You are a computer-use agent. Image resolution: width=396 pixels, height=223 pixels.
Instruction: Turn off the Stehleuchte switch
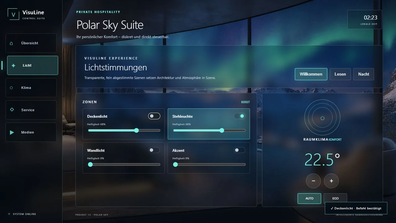click(x=239, y=116)
